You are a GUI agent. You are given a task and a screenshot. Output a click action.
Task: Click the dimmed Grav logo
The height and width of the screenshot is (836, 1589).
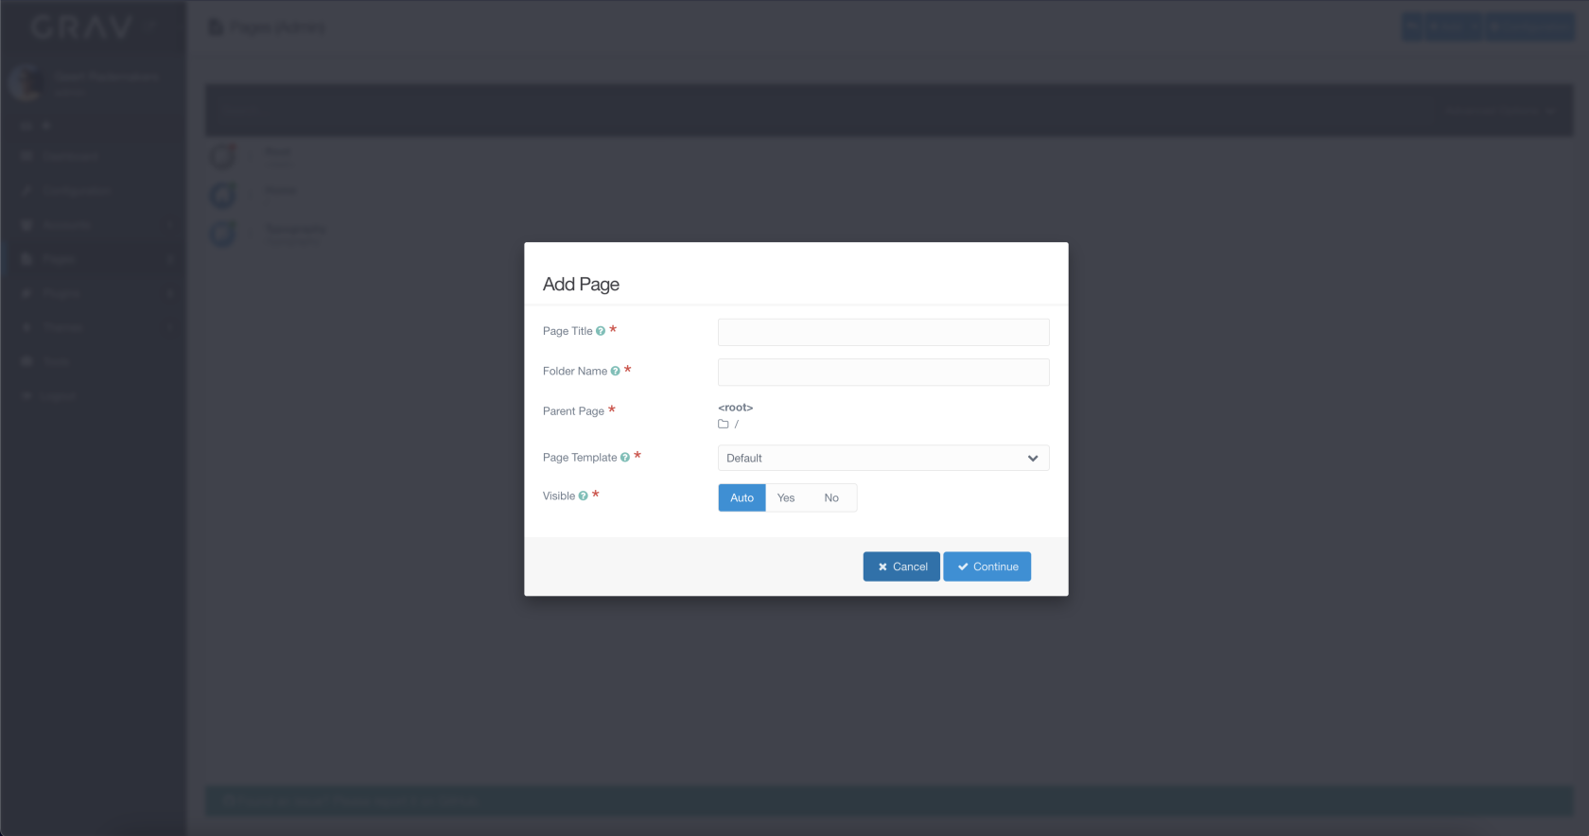click(82, 27)
